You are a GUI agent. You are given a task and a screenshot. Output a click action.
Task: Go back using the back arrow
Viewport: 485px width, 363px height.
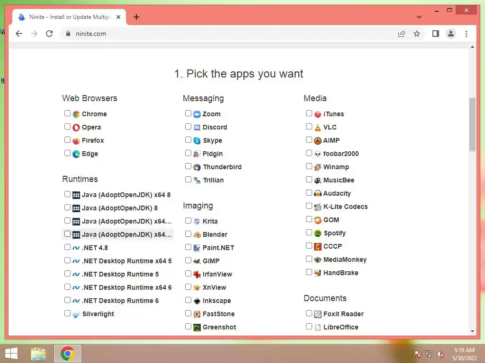19,34
